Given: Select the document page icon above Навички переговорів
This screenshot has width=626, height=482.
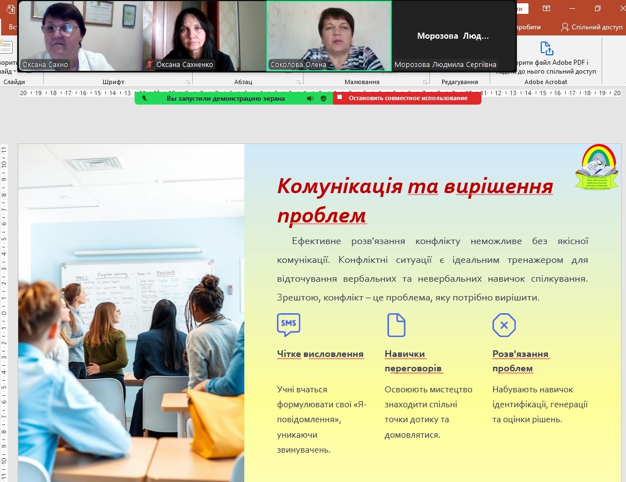Looking at the screenshot, I should coord(396,325).
